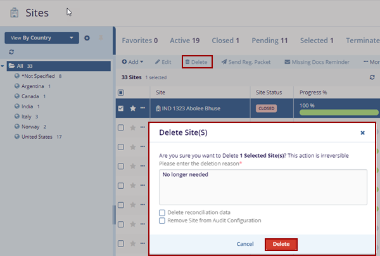The width and height of the screenshot is (380, 256).
Task: Click the gear settings icon beside View dropdown
Action: coord(87,38)
